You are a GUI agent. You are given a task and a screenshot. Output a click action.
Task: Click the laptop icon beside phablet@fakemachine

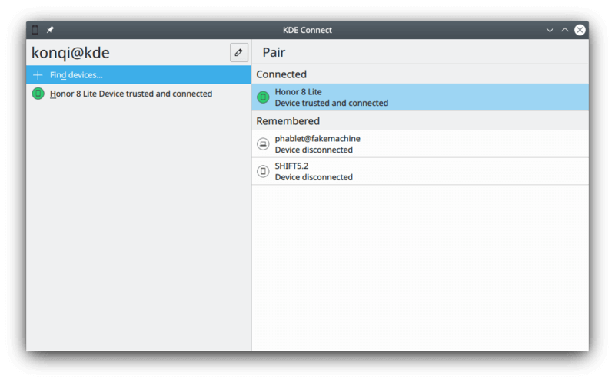(263, 144)
